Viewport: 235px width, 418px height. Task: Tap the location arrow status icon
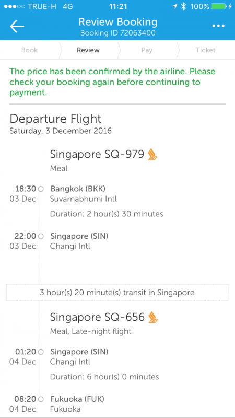(175, 7)
